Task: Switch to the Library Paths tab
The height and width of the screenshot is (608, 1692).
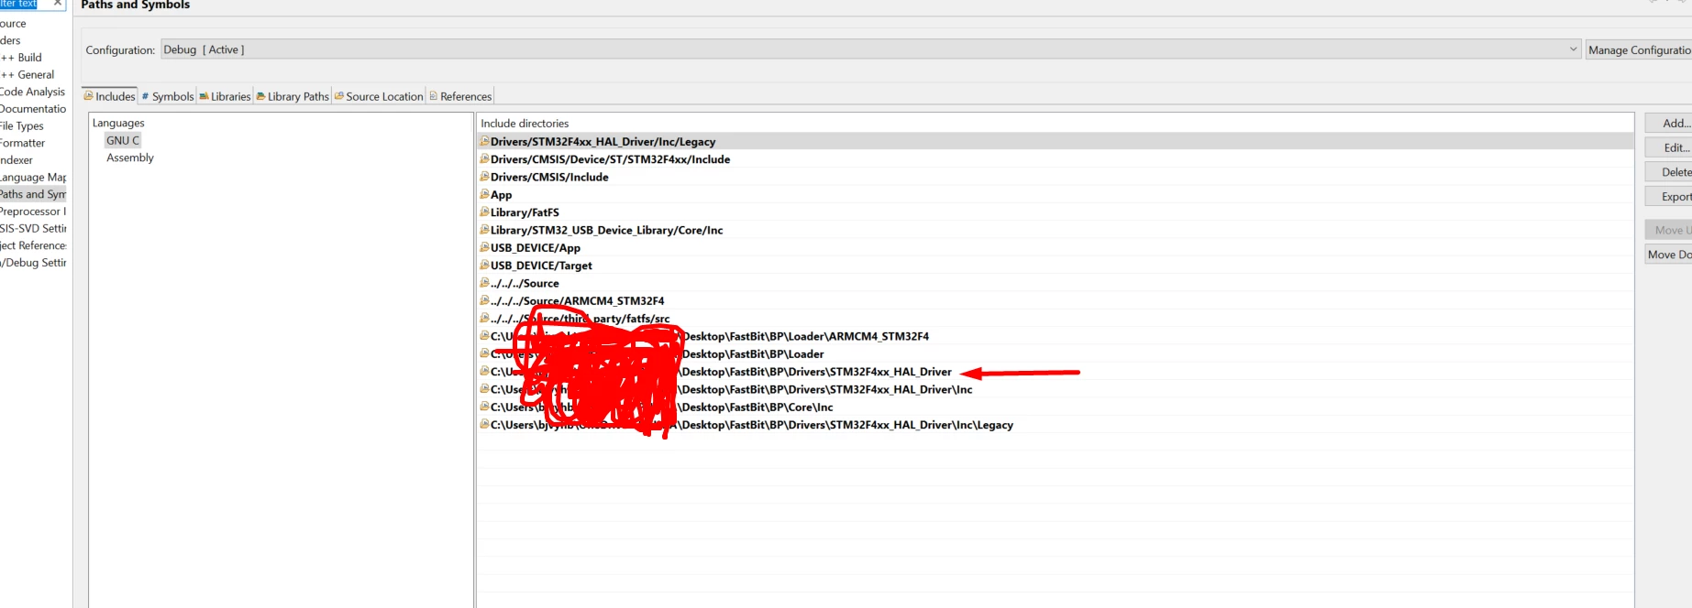Action: click(293, 96)
